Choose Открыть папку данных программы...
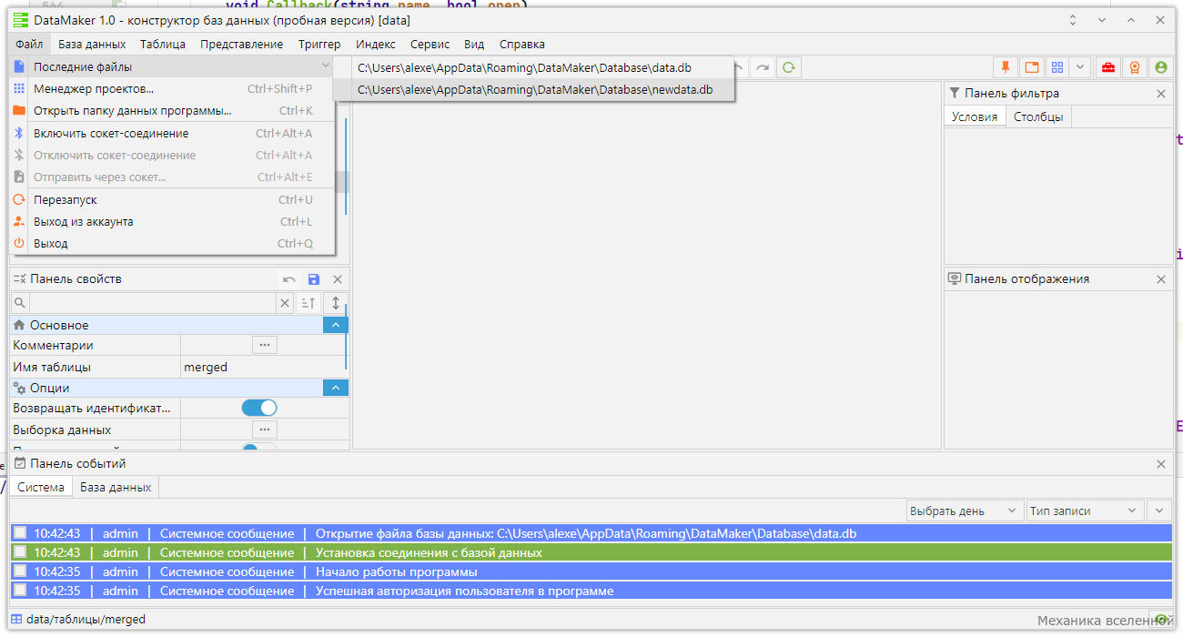The width and height of the screenshot is (1183, 637). click(x=172, y=110)
